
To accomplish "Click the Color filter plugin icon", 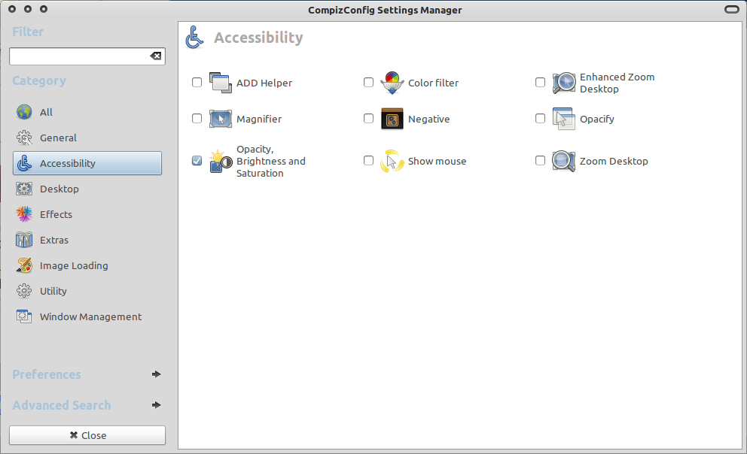I will (392, 83).
